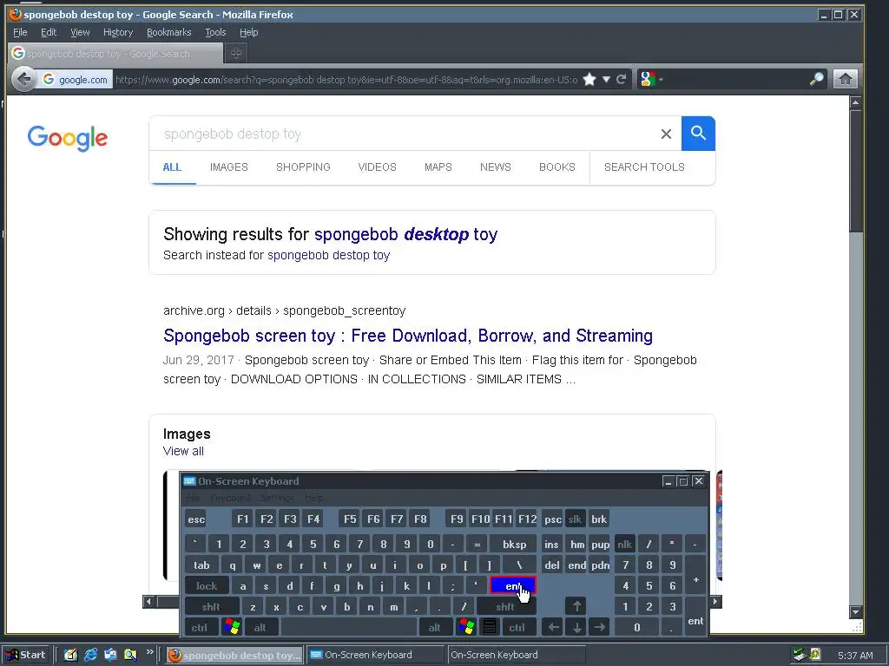Click the scrollbar down arrow button

(855, 611)
